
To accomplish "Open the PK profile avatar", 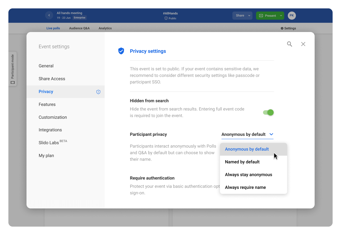I will point(292,15).
